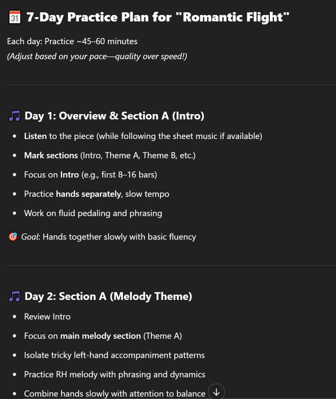Click the "Review Intro" bullet under Day 2
Image resolution: width=336 pixels, height=399 pixels.
[47, 317]
